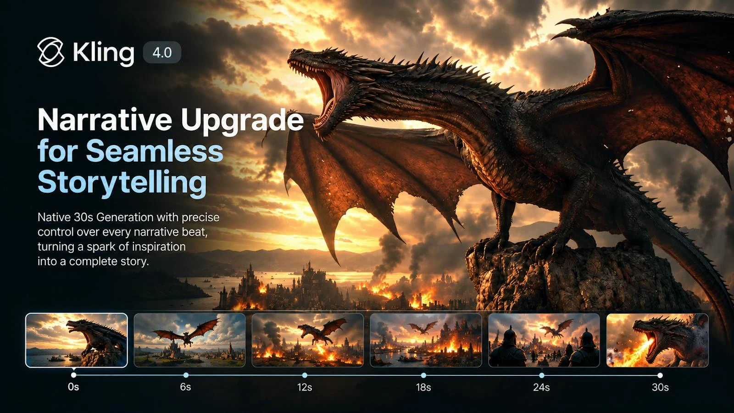Click "into a complete story." line
This screenshot has width=734, height=413.
click(93, 261)
